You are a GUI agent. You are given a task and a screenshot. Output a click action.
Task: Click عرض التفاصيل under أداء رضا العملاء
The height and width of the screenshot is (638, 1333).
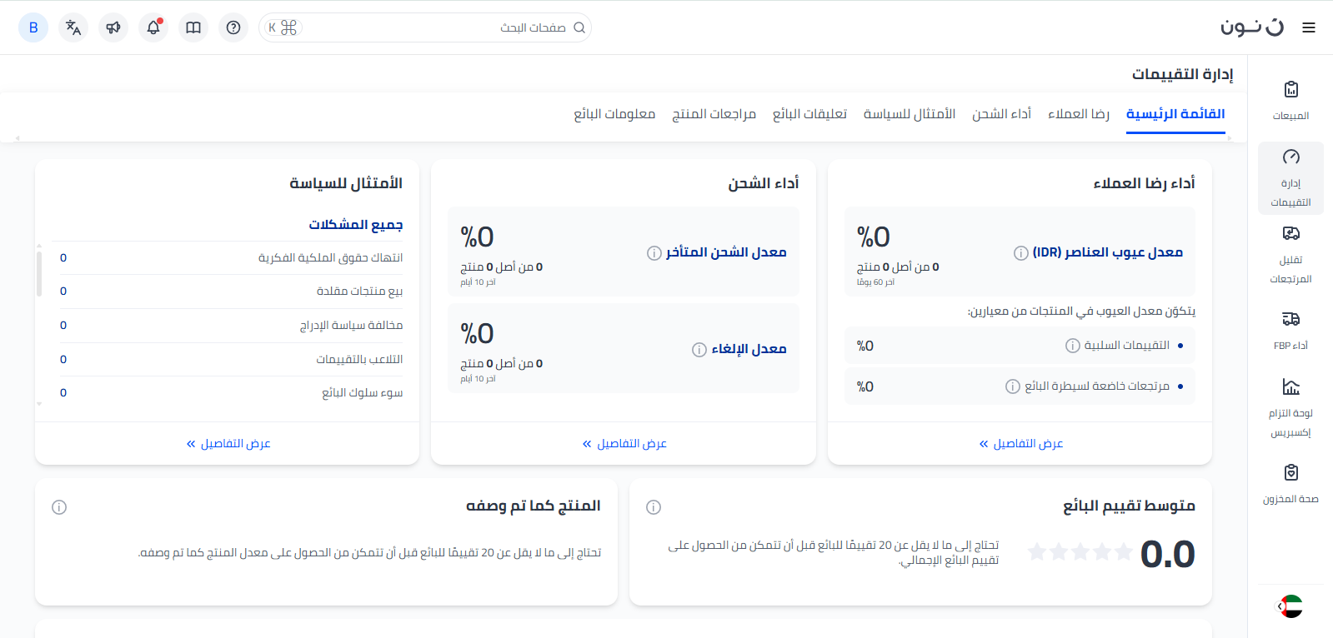pyautogui.click(x=1020, y=444)
